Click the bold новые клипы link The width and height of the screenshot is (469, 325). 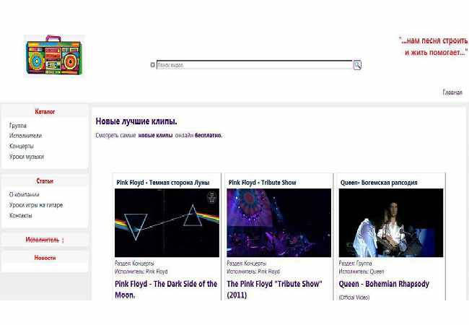[x=156, y=135]
